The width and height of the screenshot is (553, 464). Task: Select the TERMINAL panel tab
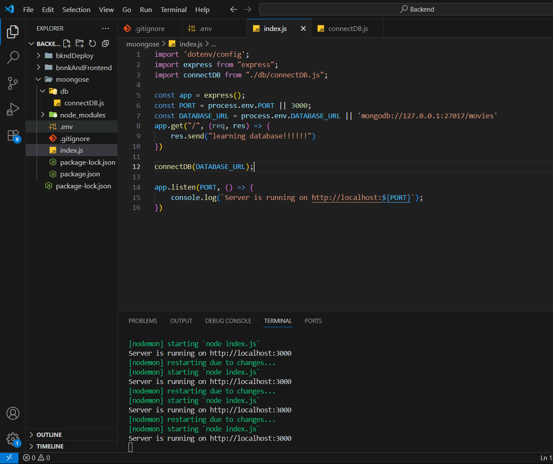[278, 321]
